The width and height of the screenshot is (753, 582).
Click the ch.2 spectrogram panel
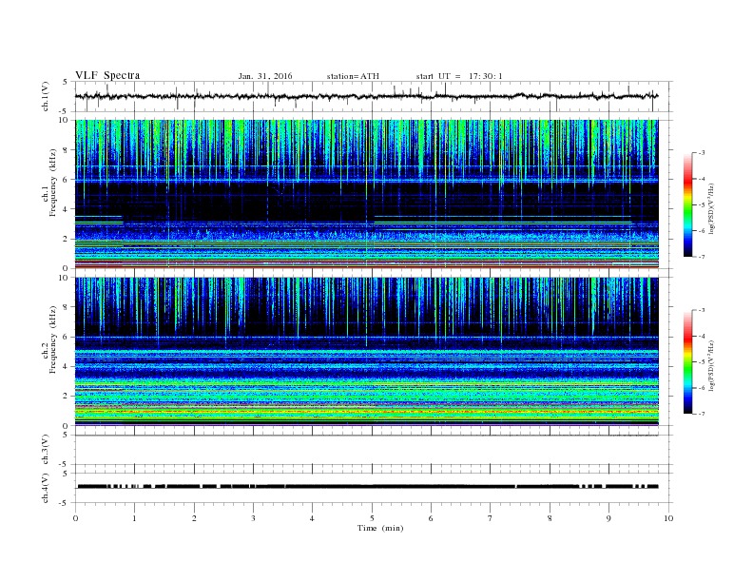click(x=366, y=351)
